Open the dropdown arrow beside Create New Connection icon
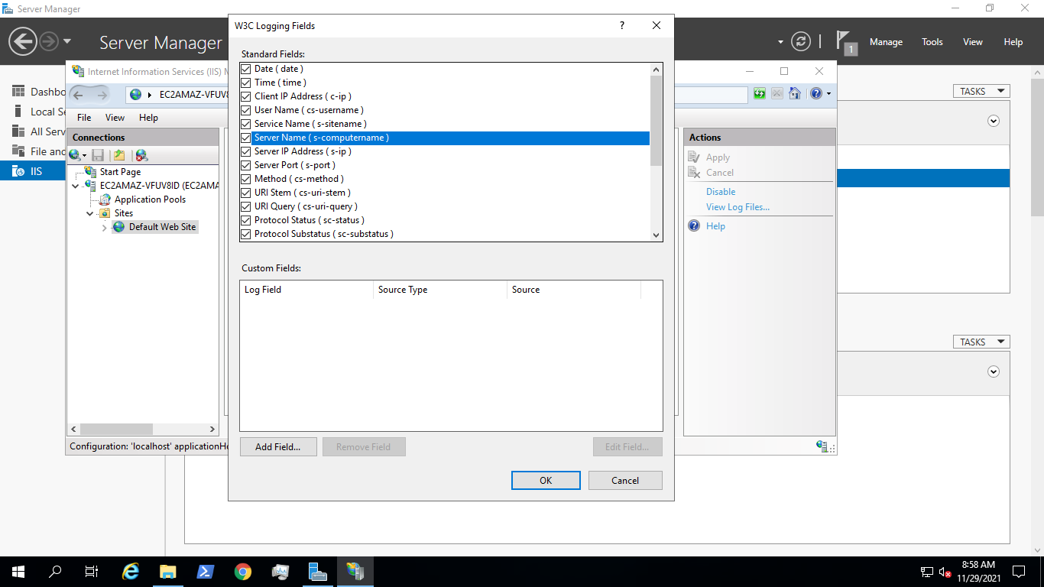This screenshot has width=1044, height=587. click(85, 156)
